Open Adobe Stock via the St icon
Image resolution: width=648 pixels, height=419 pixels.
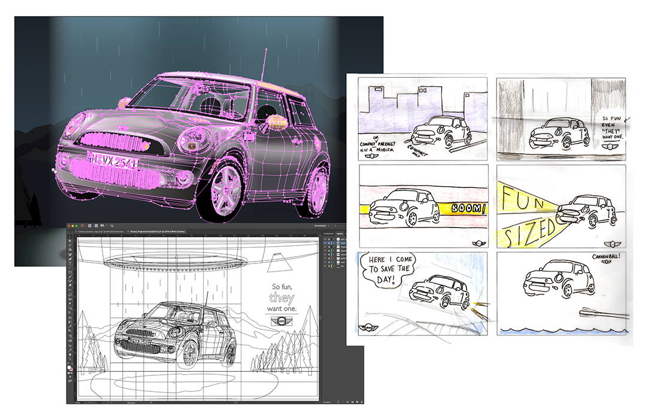[96, 226]
